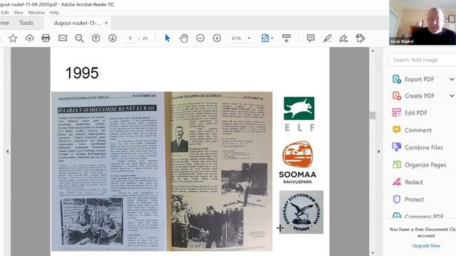Image resolution: width=456 pixels, height=256 pixels.
Task: Click the Edit PDF tool icon
Action: tap(397, 112)
